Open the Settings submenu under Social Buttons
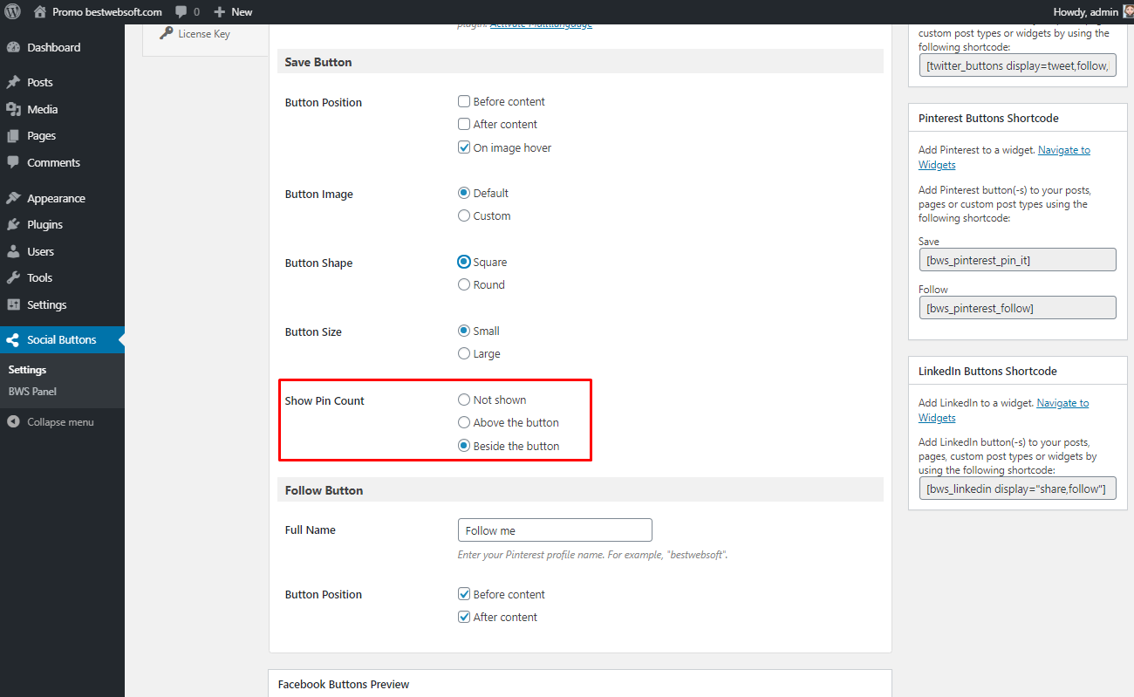Image resolution: width=1134 pixels, height=697 pixels. pyautogui.click(x=27, y=370)
